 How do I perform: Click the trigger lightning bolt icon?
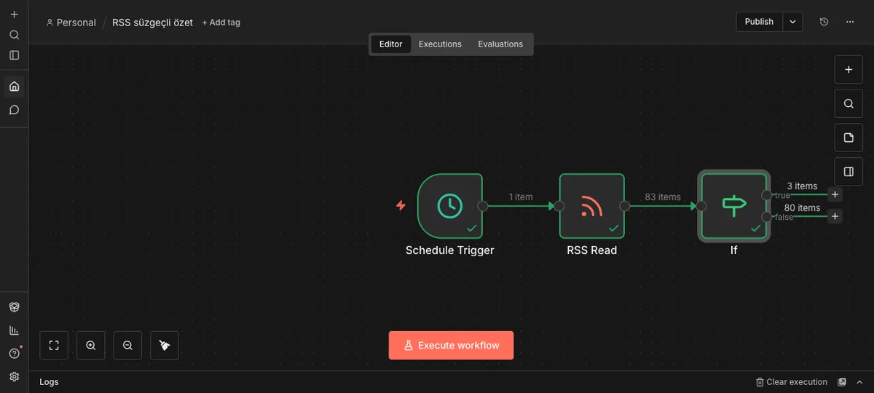pos(401,206)
